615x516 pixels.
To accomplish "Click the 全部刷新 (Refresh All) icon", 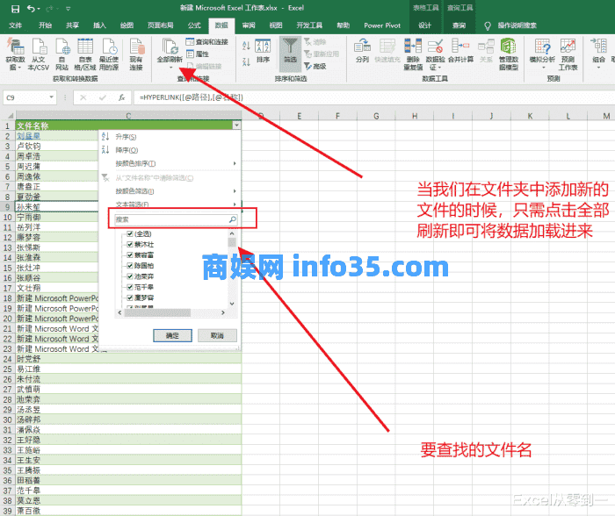I will click(169, 47).
